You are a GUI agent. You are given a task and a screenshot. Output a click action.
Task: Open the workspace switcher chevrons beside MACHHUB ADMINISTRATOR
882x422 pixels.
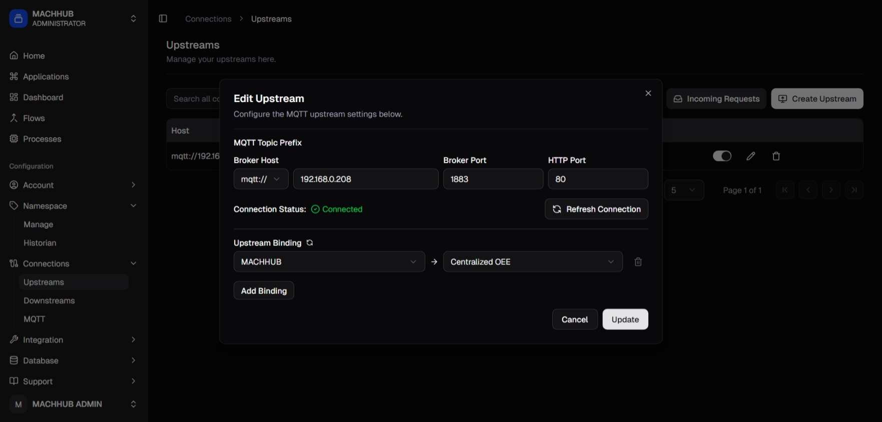tap(133, 18)
